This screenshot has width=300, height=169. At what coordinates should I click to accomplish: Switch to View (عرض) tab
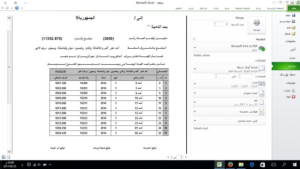click(x=191, y=8)
